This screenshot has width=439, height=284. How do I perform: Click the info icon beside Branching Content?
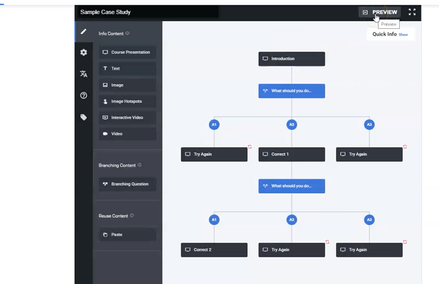pyautogui.click(x=140, y=165)
